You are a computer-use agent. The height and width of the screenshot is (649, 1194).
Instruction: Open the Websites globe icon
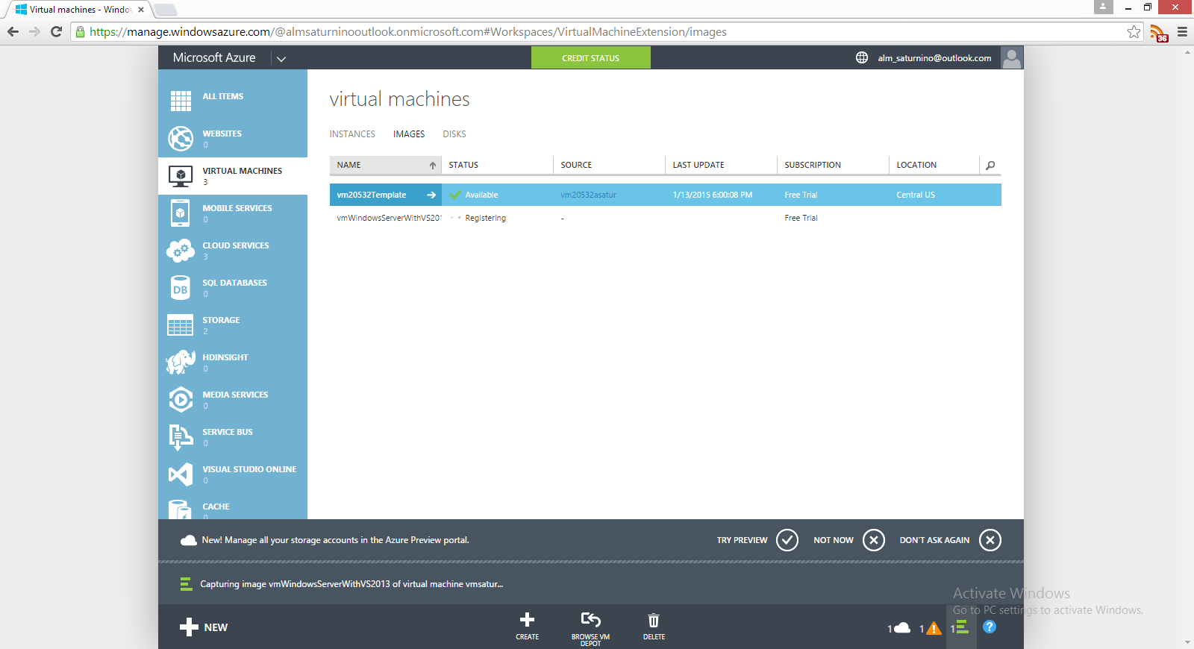[x=181, y=138]
